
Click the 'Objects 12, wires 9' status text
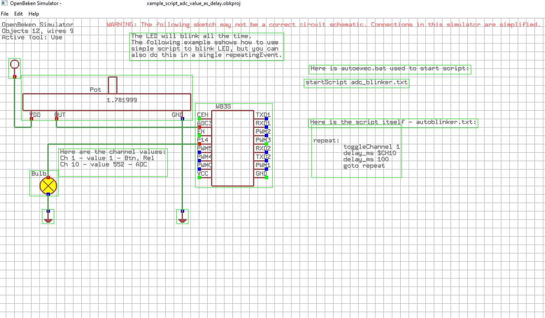37,31
